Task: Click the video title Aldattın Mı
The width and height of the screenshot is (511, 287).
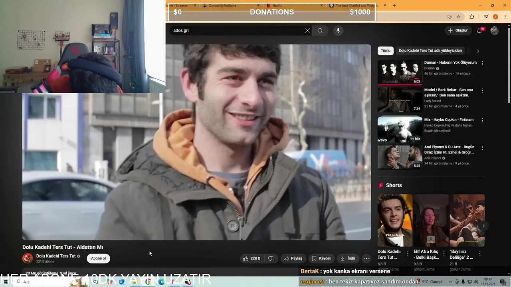Action: tap(63, 247)
